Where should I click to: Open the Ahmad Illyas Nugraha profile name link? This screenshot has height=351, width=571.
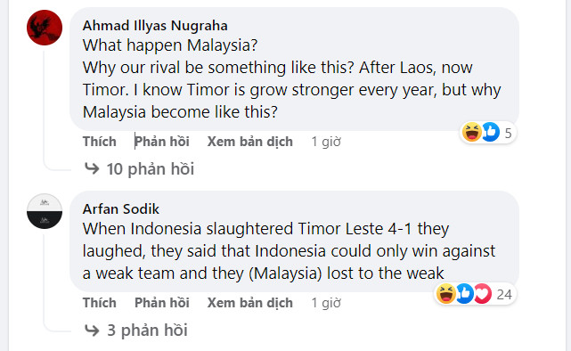155,26
